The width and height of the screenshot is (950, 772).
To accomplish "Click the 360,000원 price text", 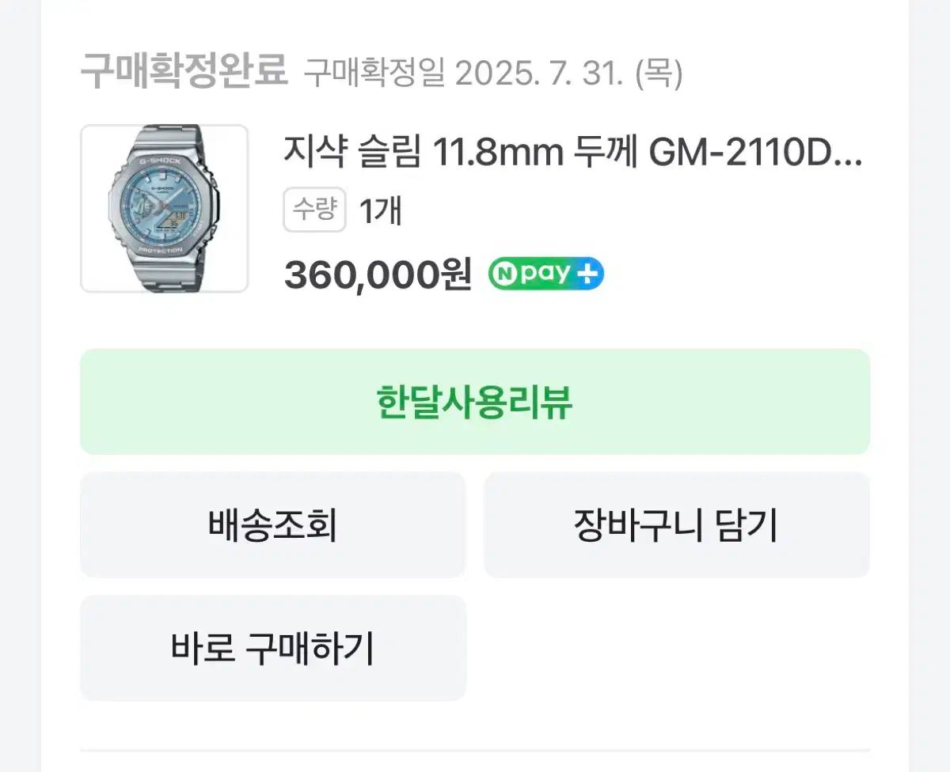I will (x=378, y=275).
